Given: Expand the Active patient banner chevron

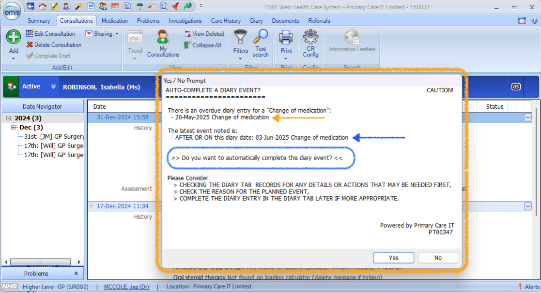Looking at the screenshot, I should pos(53,87).
